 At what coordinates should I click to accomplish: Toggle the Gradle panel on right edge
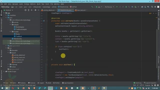tap(159, 13)
